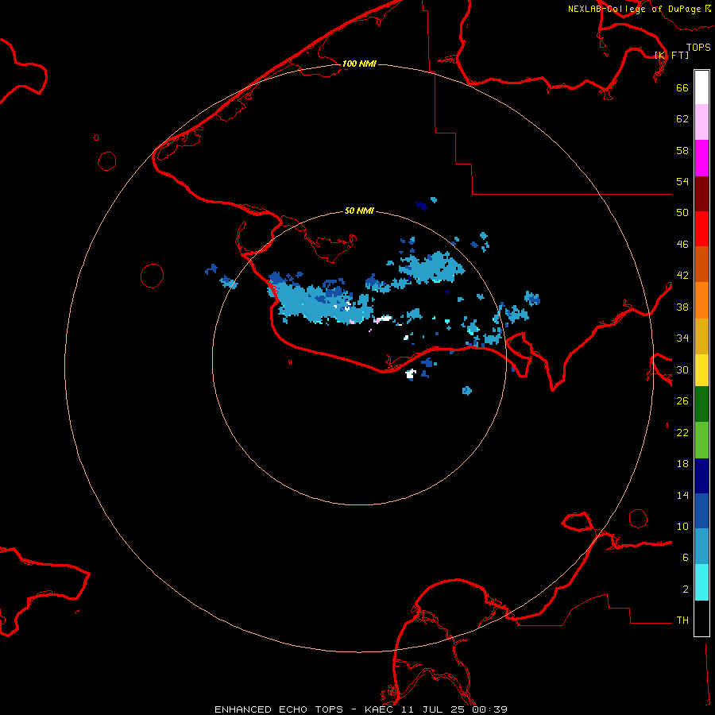Screen dimensions: 715x715
Task: Click the legend value 18
Action: tap(682, 464)
